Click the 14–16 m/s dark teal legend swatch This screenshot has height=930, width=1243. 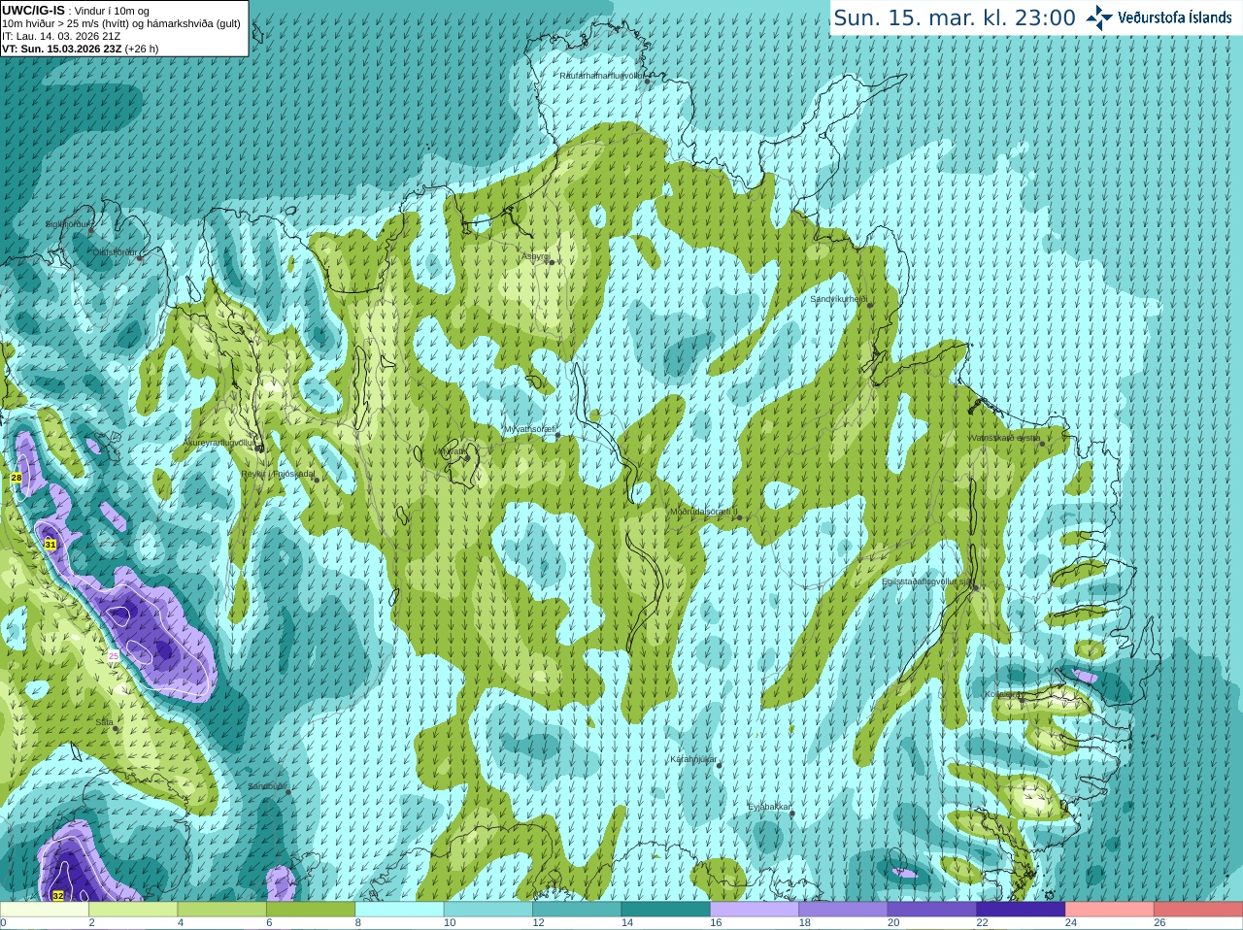click(666, 910)
